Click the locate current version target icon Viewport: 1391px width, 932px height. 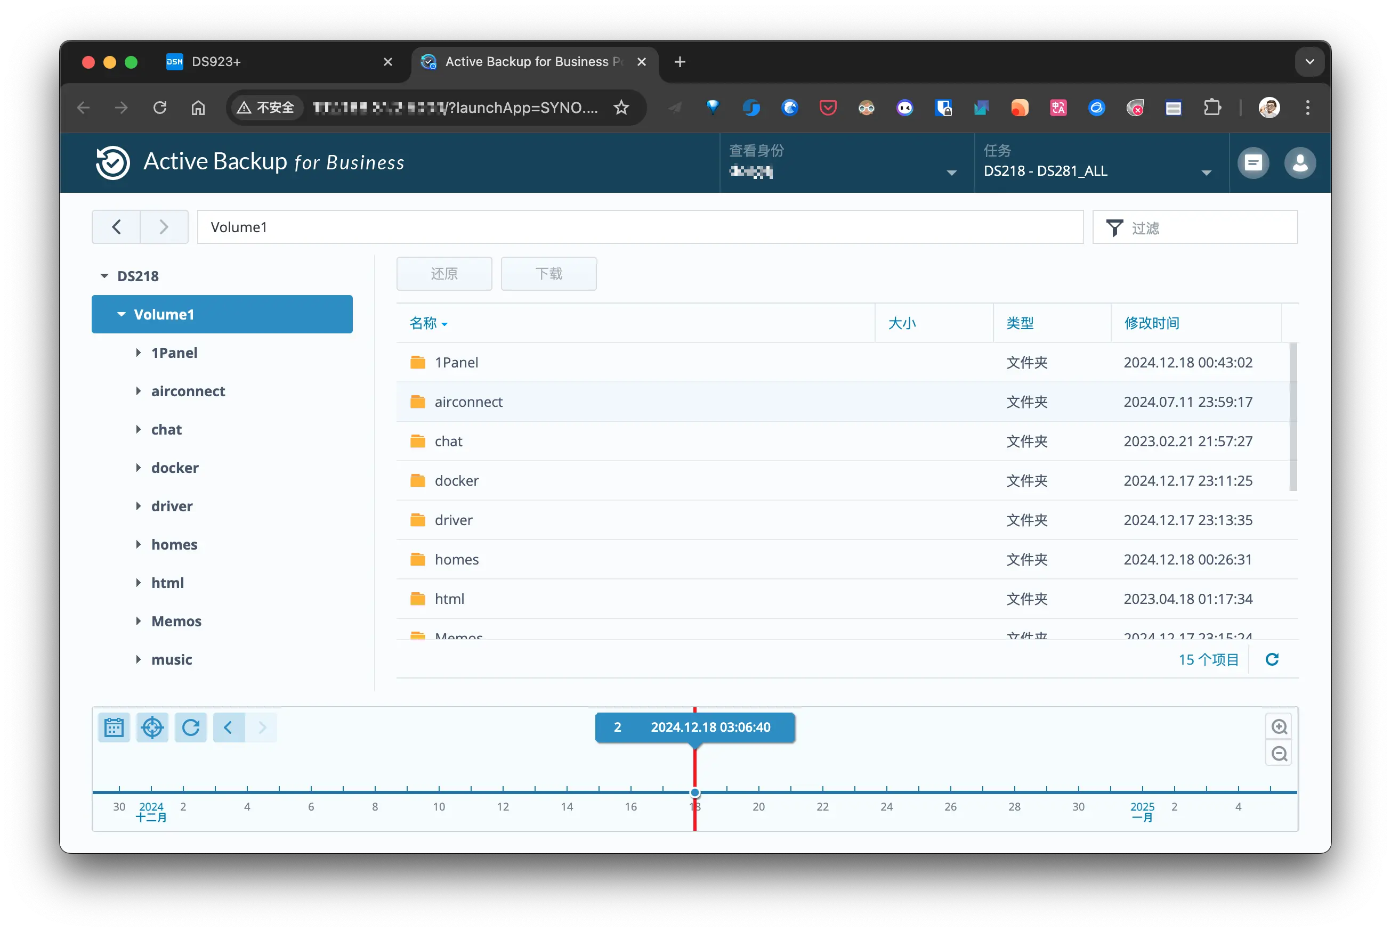[x=152, y=727]
